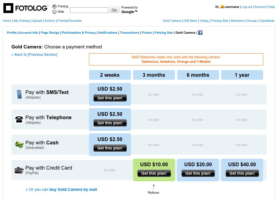
Task: Click the Pay with Cash label
Action: click(x=42, y=143)
